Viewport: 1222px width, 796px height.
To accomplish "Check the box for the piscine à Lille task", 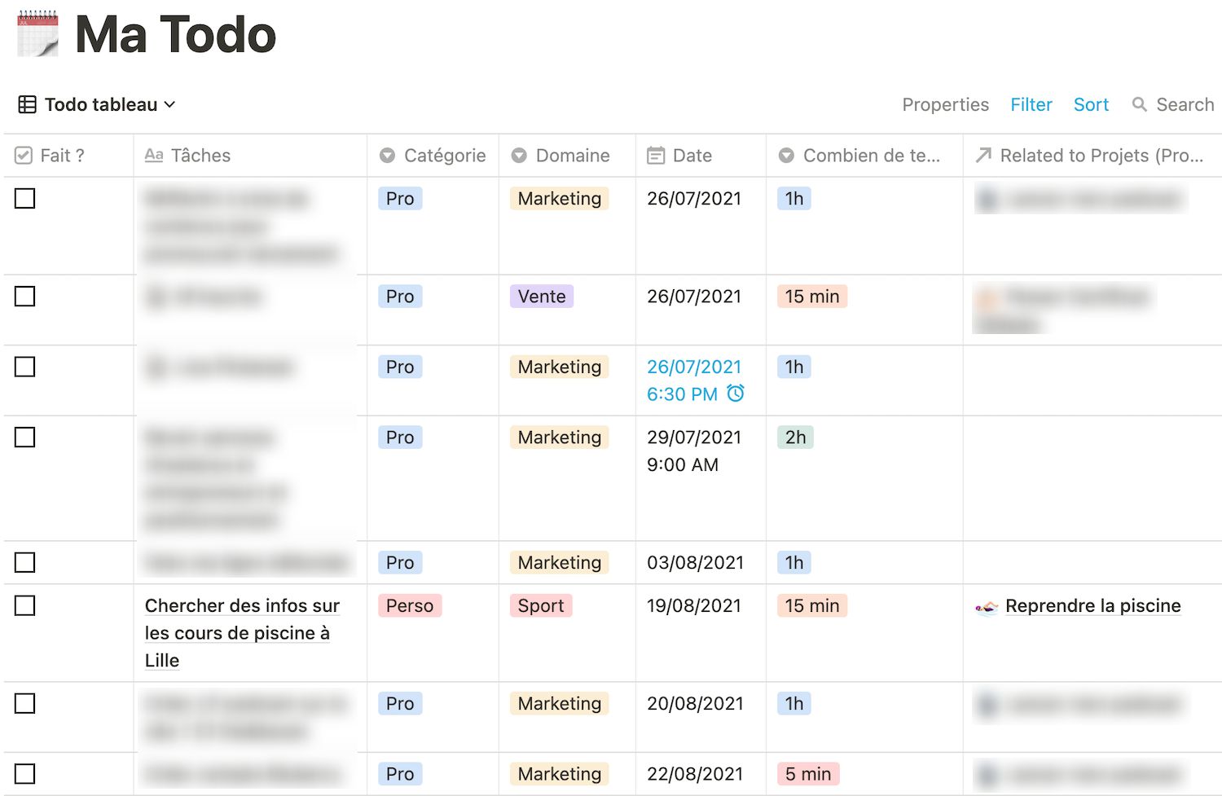I will [x=25, y=606].
